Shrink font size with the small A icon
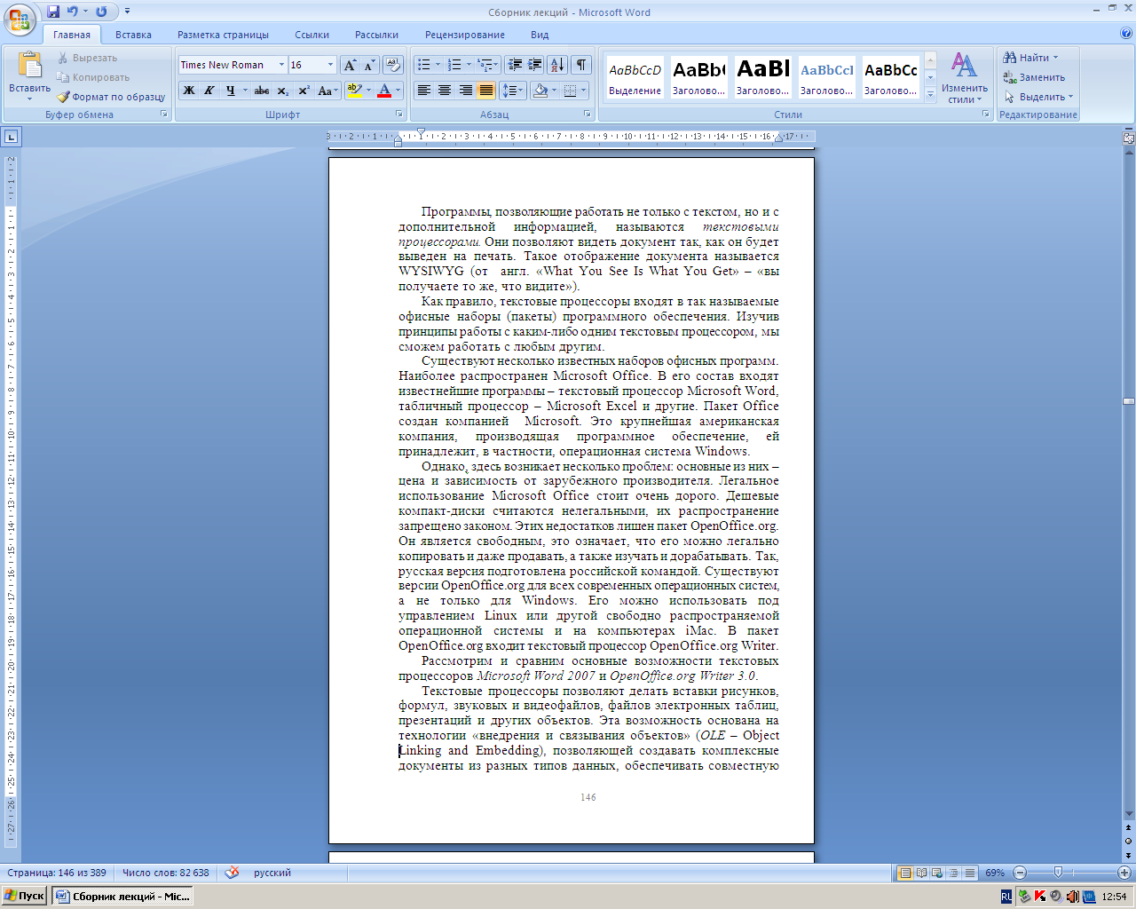The height and width of the screenshot is (909, 1136). coord(369,65)
